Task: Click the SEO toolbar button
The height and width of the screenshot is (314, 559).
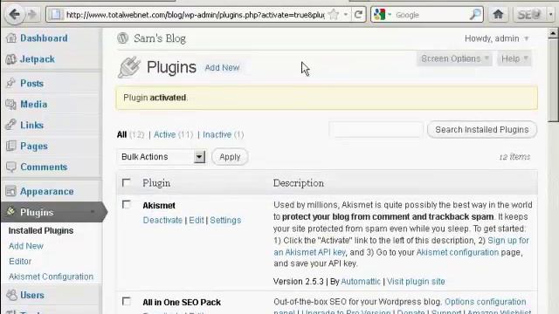Action: coord(528,15)
